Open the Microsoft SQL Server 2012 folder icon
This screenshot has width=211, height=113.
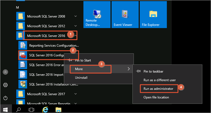click(21, 26)
